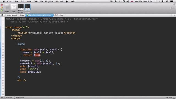Open the Coda application menu
This screenshot has height=99, width=176.
tap(10, 1)
